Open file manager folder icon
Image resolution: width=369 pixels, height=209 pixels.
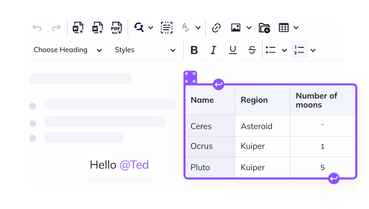tap(265, 28)
